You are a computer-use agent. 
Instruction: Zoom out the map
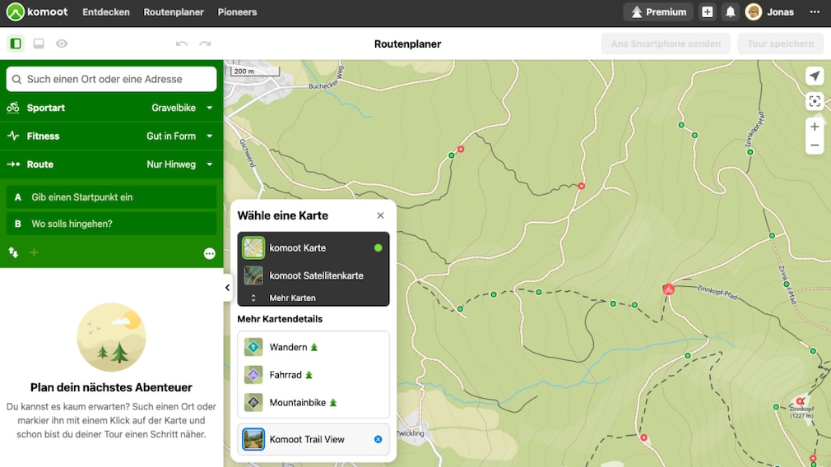pyautogui.click(x=815, y=145)
